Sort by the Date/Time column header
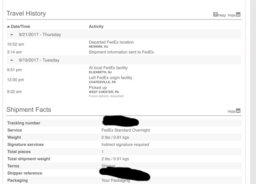Image resolution: width=256 pixels, height=184 pixels. (x=20, y=27)
